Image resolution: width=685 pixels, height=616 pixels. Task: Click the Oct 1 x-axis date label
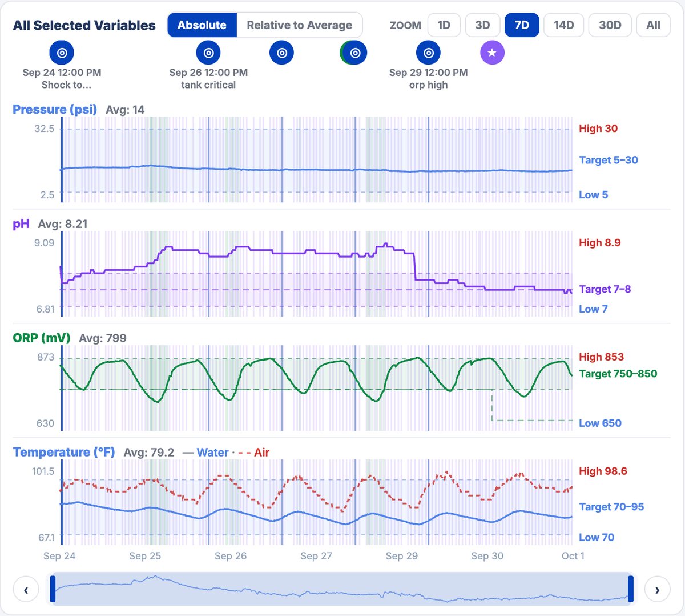click(x=573, y=556)
